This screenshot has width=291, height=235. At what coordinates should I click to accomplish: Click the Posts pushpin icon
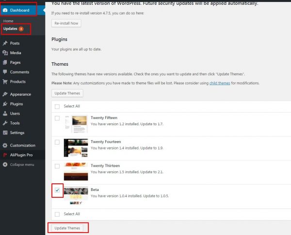click(5, 43)
